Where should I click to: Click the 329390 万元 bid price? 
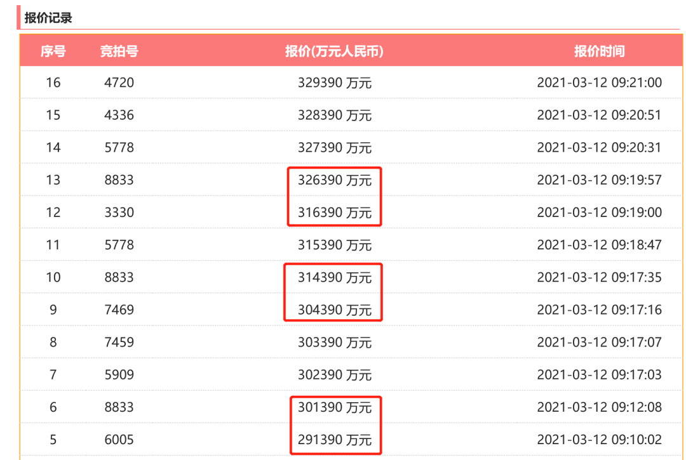tap(334, 82)
